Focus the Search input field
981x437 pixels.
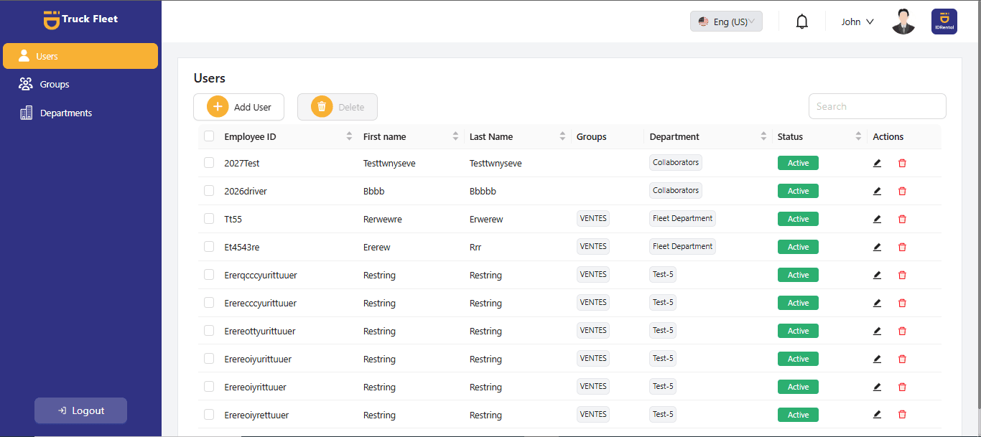[x=877, y=106]
